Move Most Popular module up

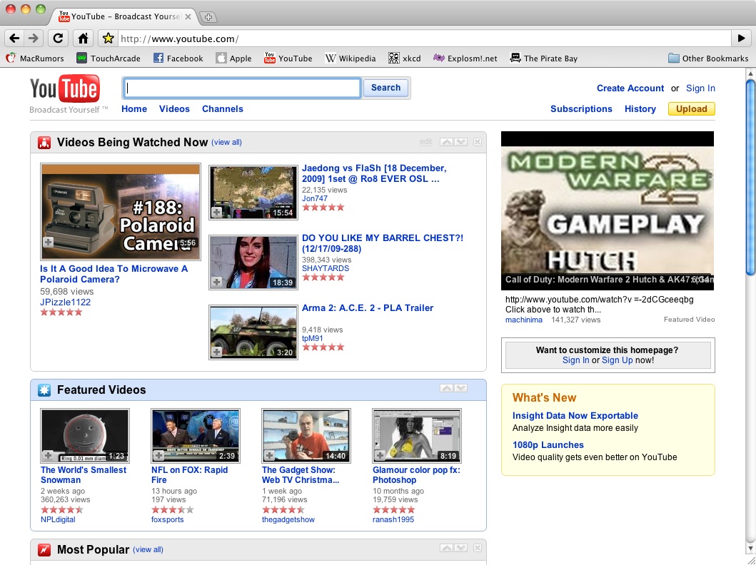(x=446, y=548)
